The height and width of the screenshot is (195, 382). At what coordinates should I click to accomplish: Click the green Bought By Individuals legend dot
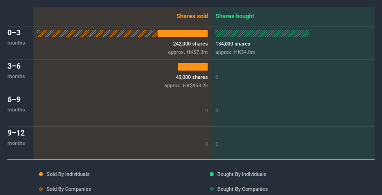[212, 174]
